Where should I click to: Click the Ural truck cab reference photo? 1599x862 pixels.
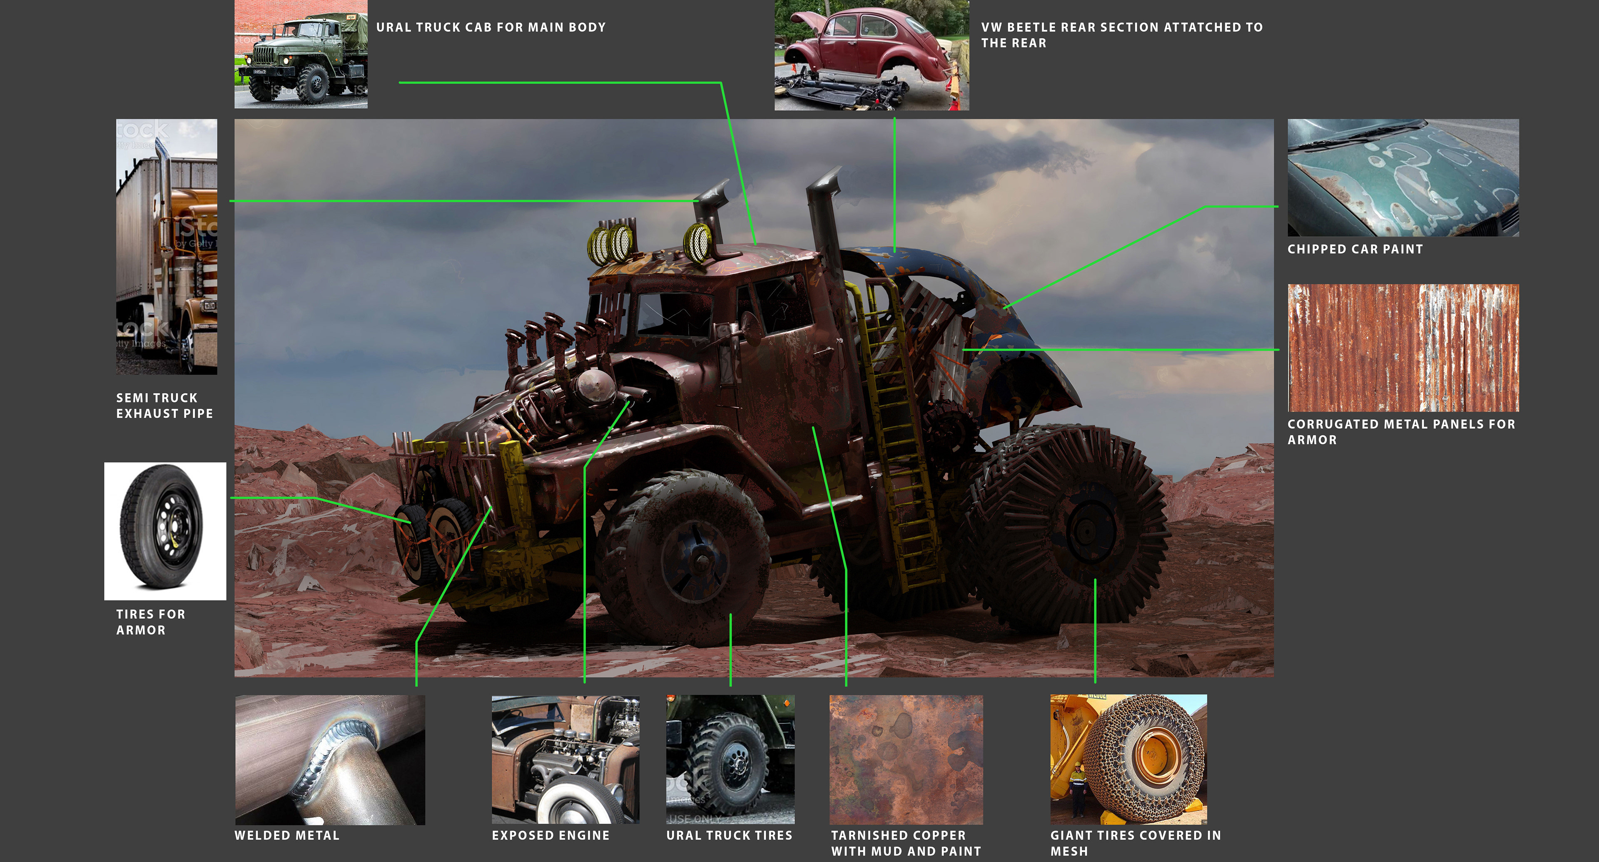[x=300, y=54]
